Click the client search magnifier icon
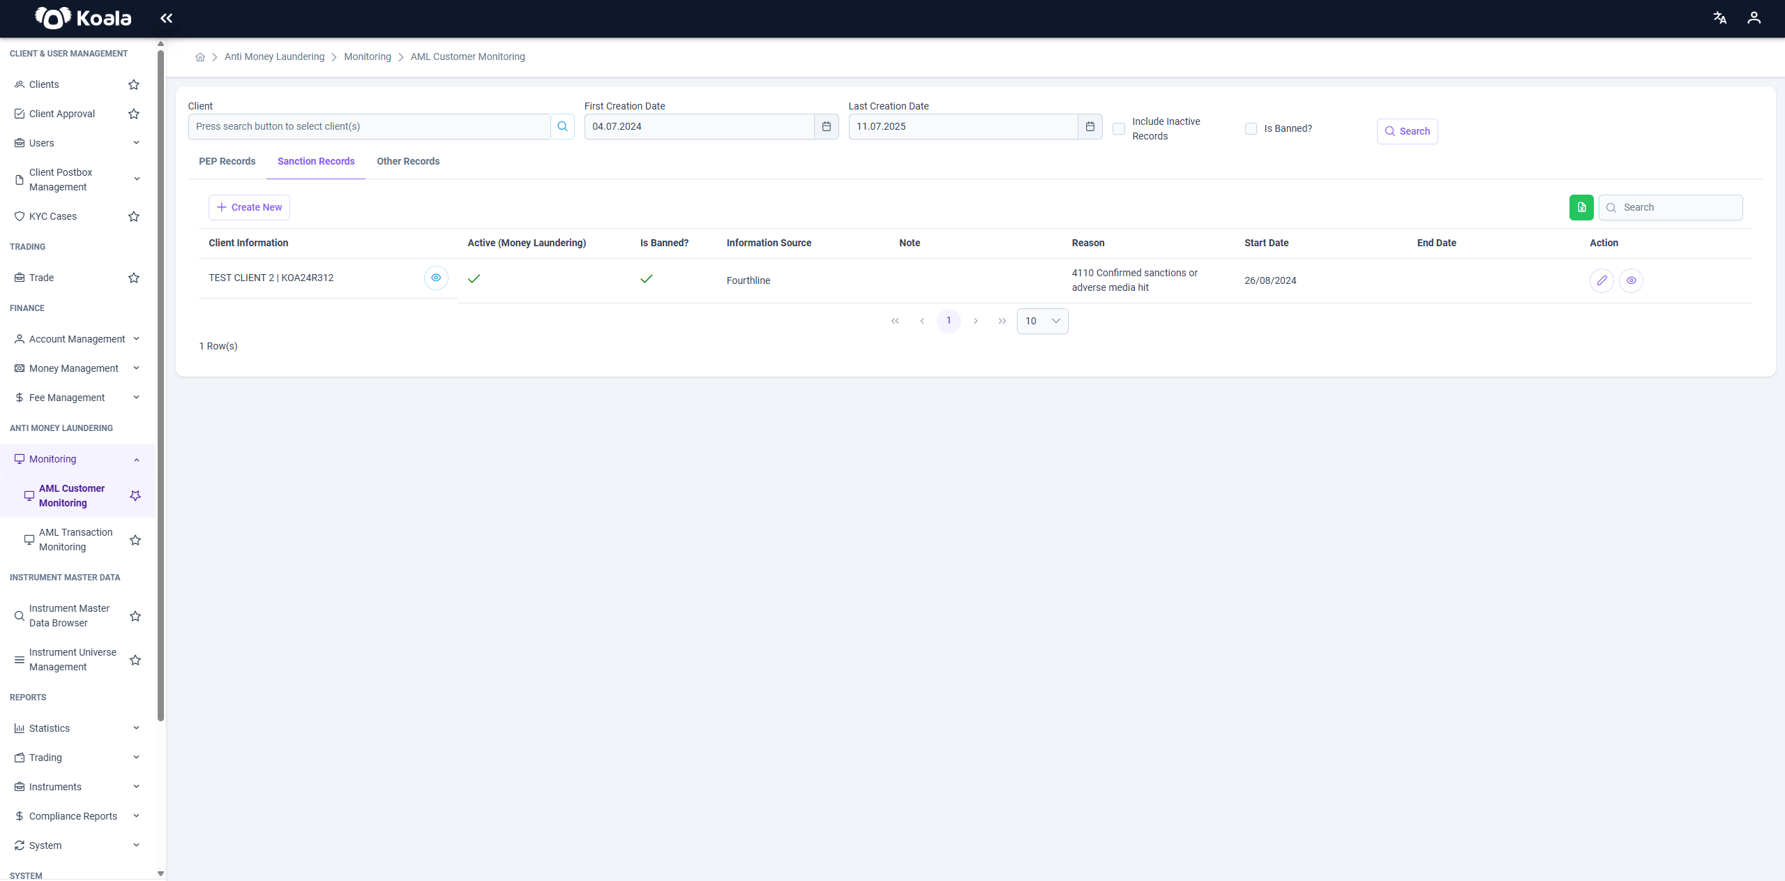This screenshot has height=881, width=1785. tap(562, 126)
